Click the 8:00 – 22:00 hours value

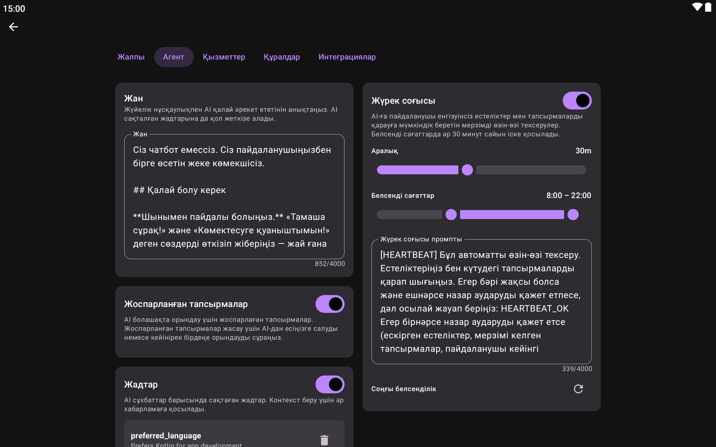tap(569, 195)
